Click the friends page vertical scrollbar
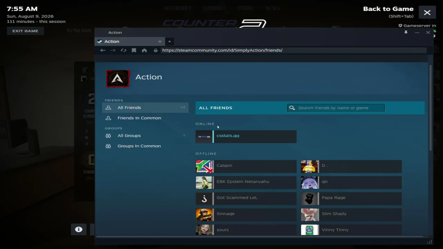The image size is (443, 249). [x=431, y=107]
